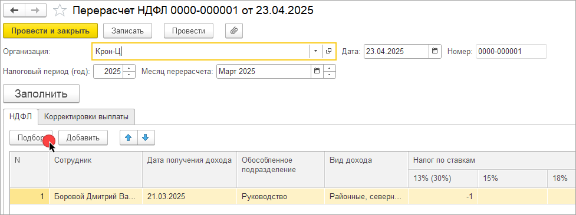Add a row with Добавить
576x215 pixels.
tap(83, 137)
